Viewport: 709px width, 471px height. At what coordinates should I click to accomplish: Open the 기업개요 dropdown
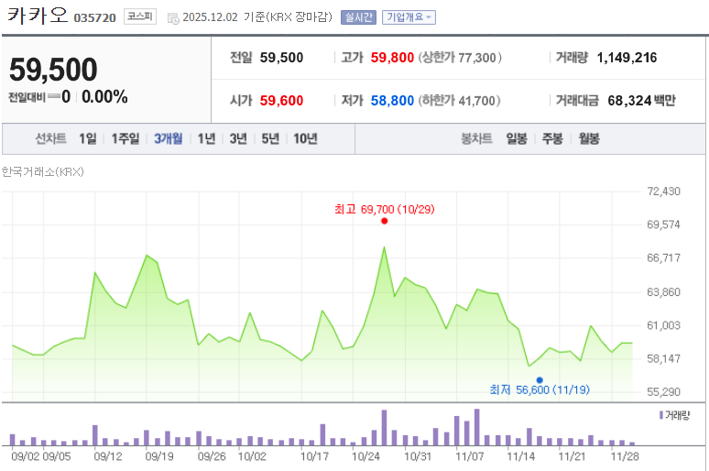coord(409,17)
